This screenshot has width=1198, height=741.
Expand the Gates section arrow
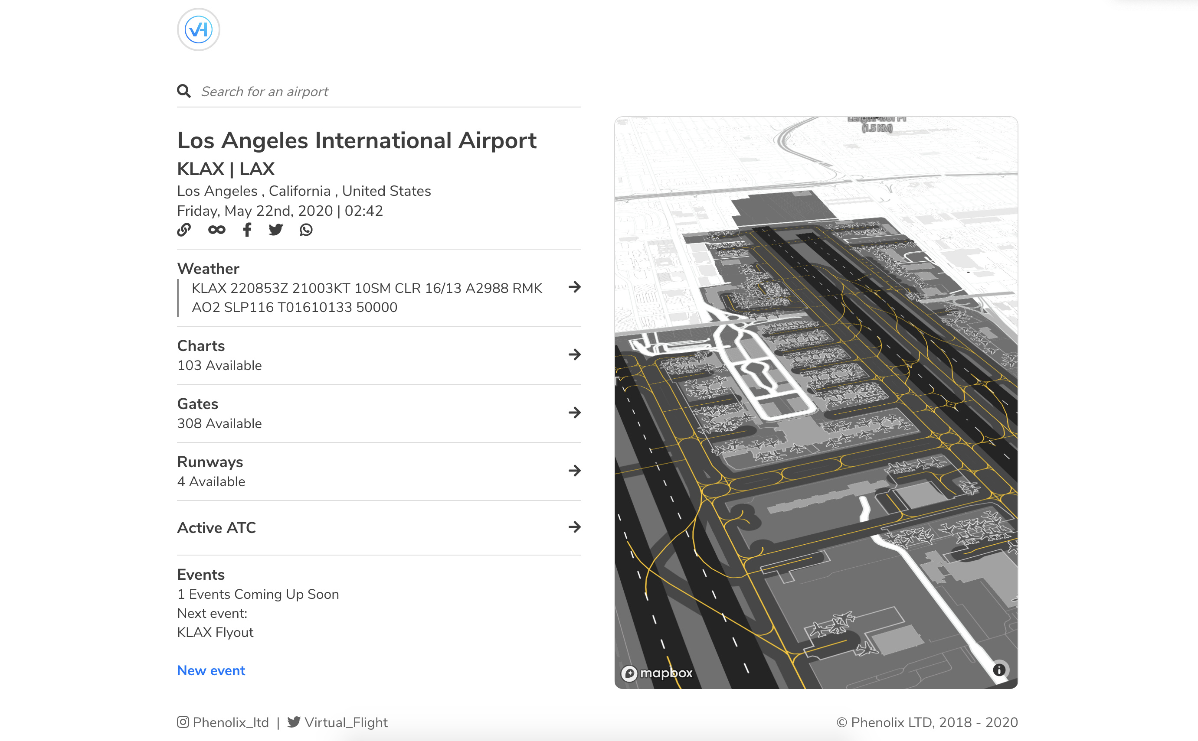[574, 413]
